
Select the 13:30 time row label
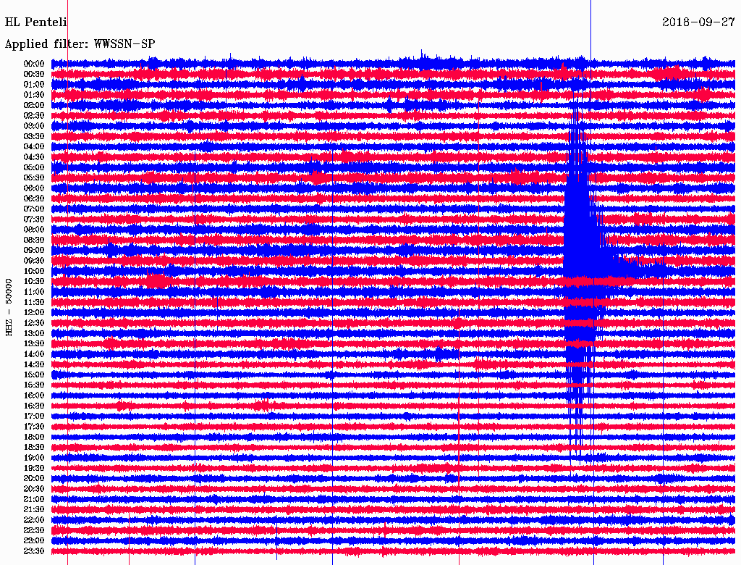[33, 344]
